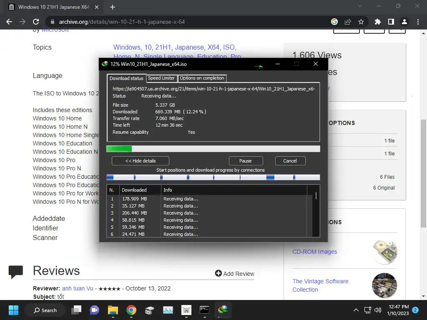Select connection row 58.815 MB
427x320 pixels.
coord(209,220)
